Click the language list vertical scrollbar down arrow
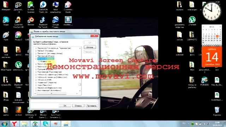 [x=80, y=91]
